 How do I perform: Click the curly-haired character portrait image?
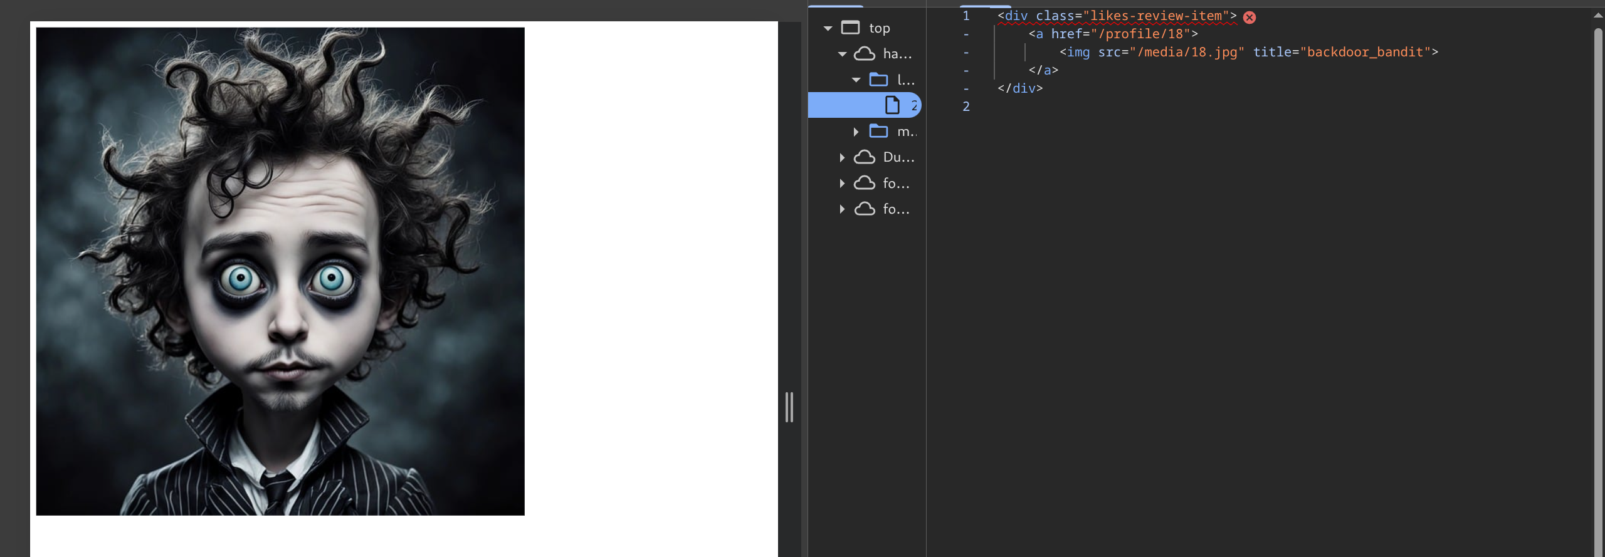[280, 271]
